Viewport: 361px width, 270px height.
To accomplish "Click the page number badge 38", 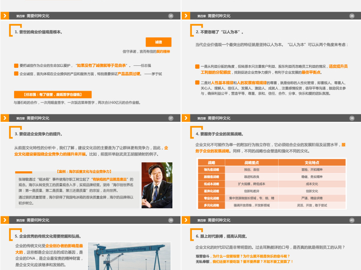I will 352,118.
